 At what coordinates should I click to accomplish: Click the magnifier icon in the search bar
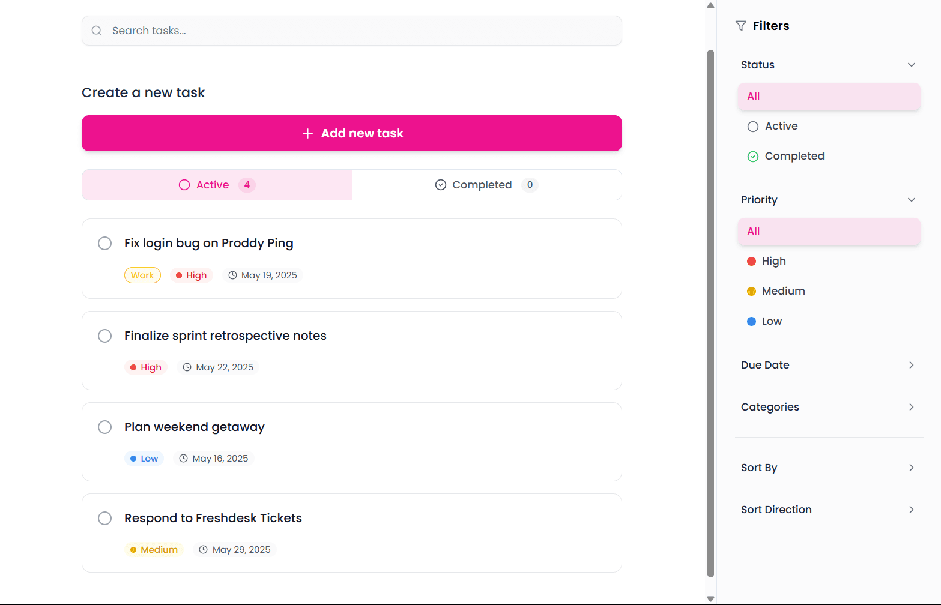point(97,31)
